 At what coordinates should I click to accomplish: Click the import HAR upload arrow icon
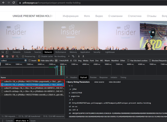pyautogui.click(x=79, y=56)
